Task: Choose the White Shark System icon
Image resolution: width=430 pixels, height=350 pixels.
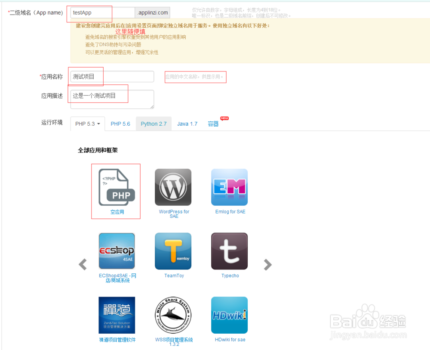Action: point(173,315)
